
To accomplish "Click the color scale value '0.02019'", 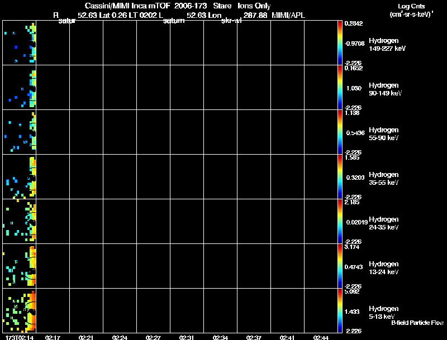I will click(357, 222).
